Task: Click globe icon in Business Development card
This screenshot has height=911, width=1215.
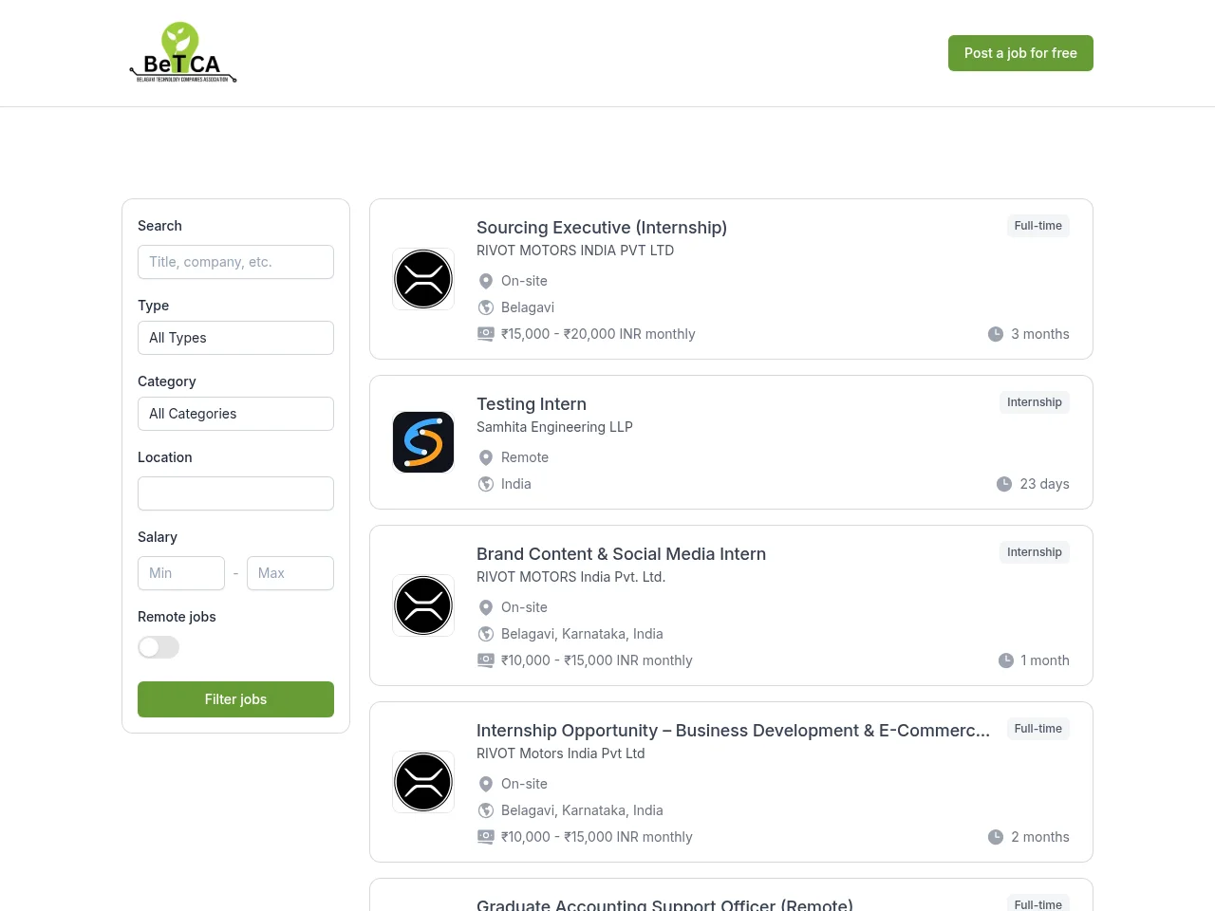Action: 486,810
